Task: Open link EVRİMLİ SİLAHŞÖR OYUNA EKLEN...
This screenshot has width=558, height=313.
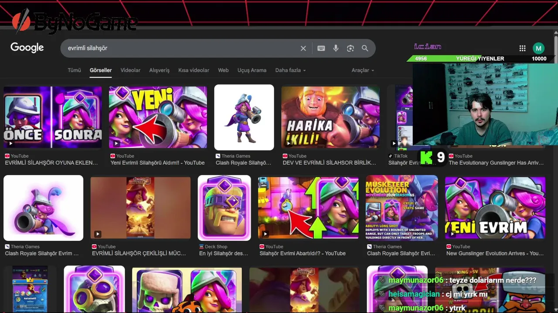Action: pyautogui.click(x=51, y=163)
